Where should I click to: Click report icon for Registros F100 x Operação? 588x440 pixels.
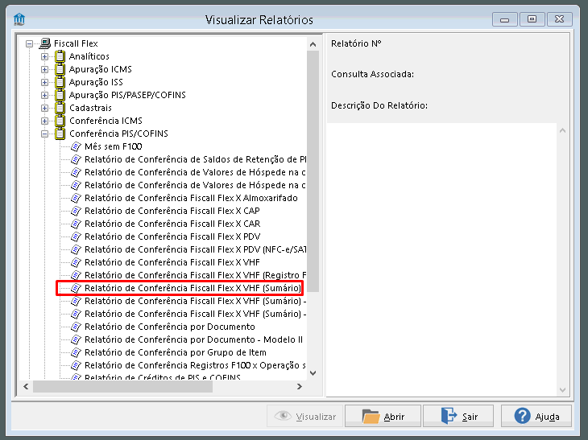point(76,365)
